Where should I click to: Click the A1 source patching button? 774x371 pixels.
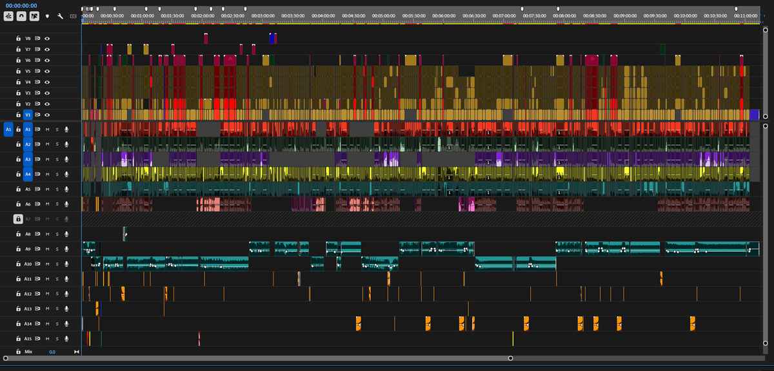(8, 129)
